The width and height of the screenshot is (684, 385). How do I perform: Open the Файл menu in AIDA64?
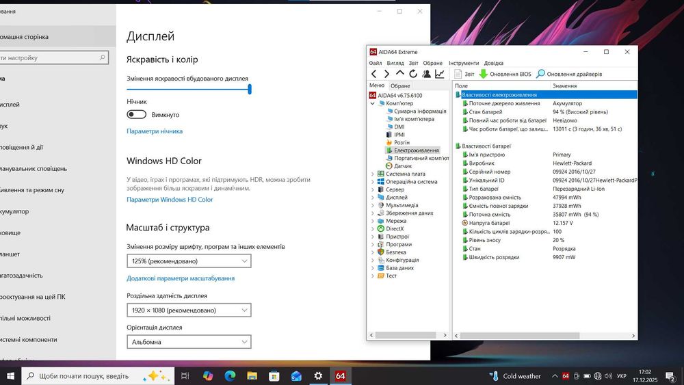pos(375,63)
